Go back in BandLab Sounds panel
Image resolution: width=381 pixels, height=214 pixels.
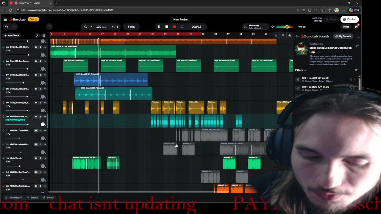tap(297, 36)
